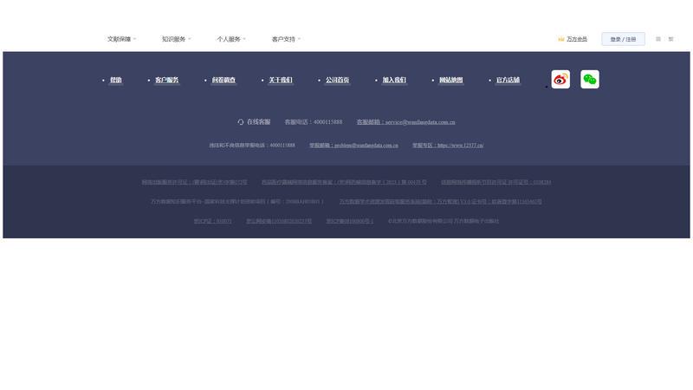Open the Weibo icon in the footer

tap(560, 79)
